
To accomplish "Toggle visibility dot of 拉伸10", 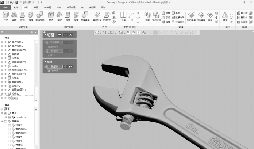I will tap(5, 58).
